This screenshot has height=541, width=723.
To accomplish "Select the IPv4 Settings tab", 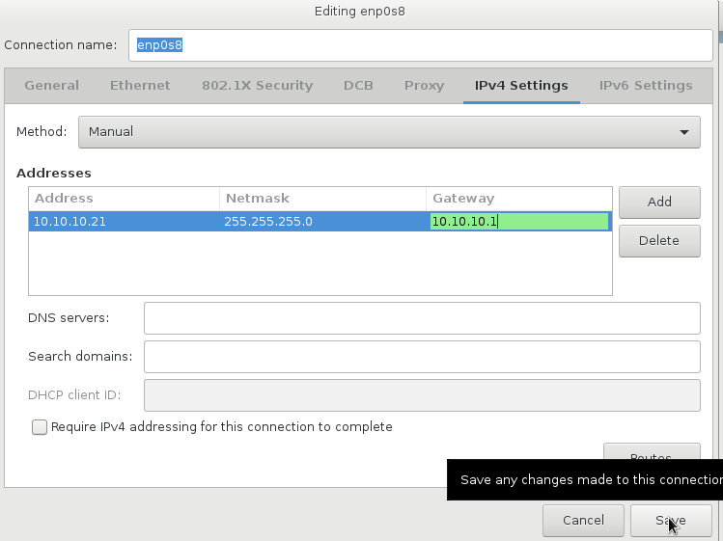I will [x=521, y=86].
